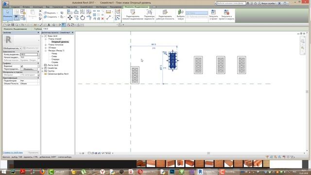The image size is (311, 175).
Task: Open the View (Вид) ribbon tab
Action: tap(48, 7)
